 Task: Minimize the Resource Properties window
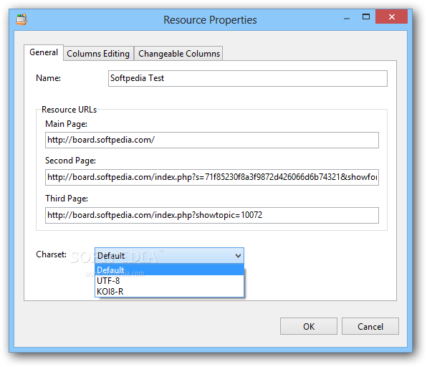[x=346, y=18]
